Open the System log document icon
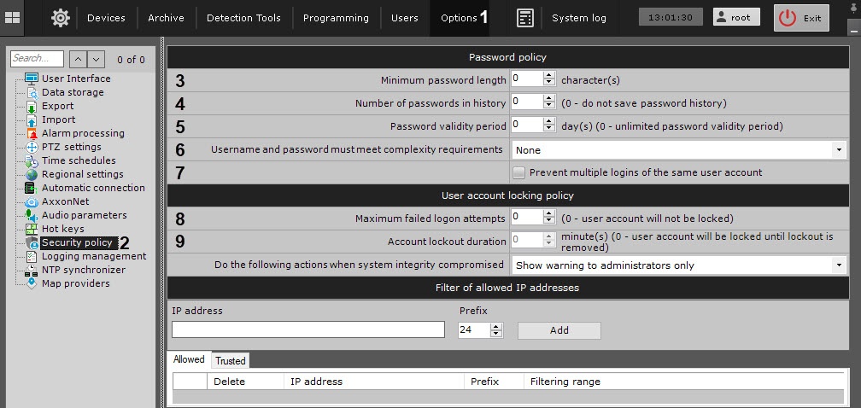This screenshot has height=408, width=861. 525,18
